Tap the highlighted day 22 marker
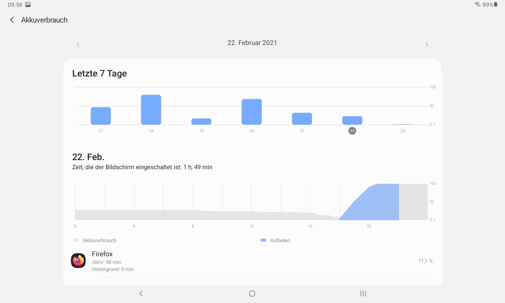The width and height of the screenshot is (505, 303). (x=352, y=131)
